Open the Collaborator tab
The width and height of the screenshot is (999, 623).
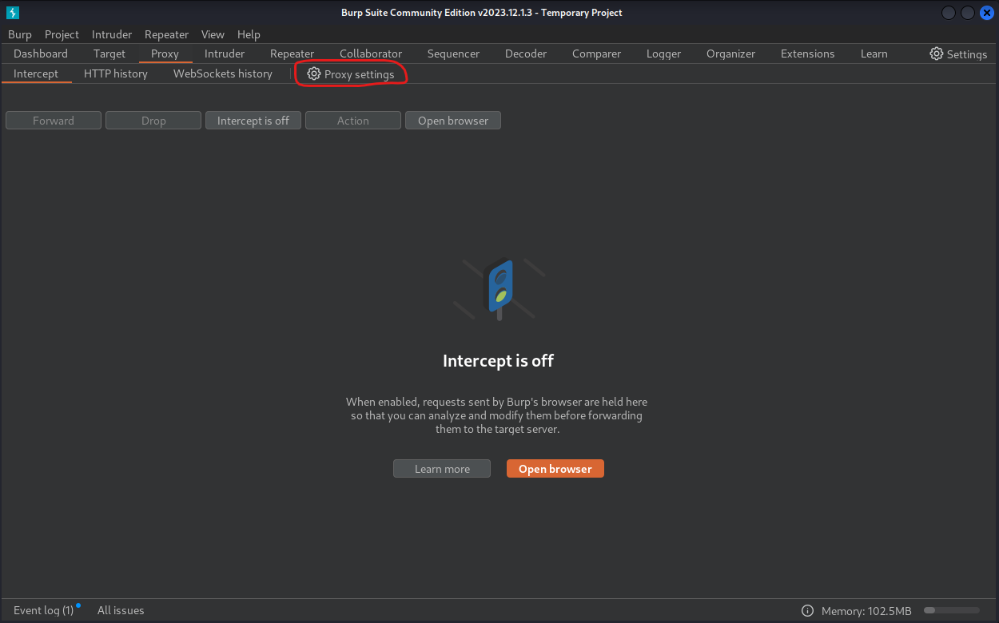[x=371, y=54]
